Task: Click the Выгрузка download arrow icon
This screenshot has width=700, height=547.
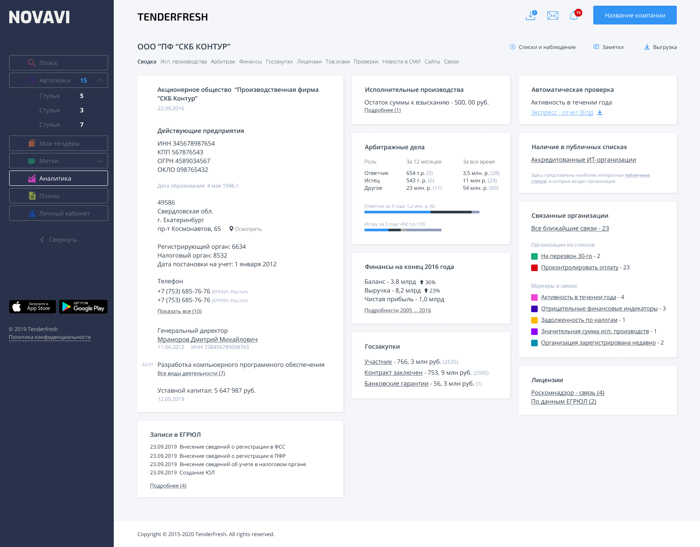Action: [647, 47]
